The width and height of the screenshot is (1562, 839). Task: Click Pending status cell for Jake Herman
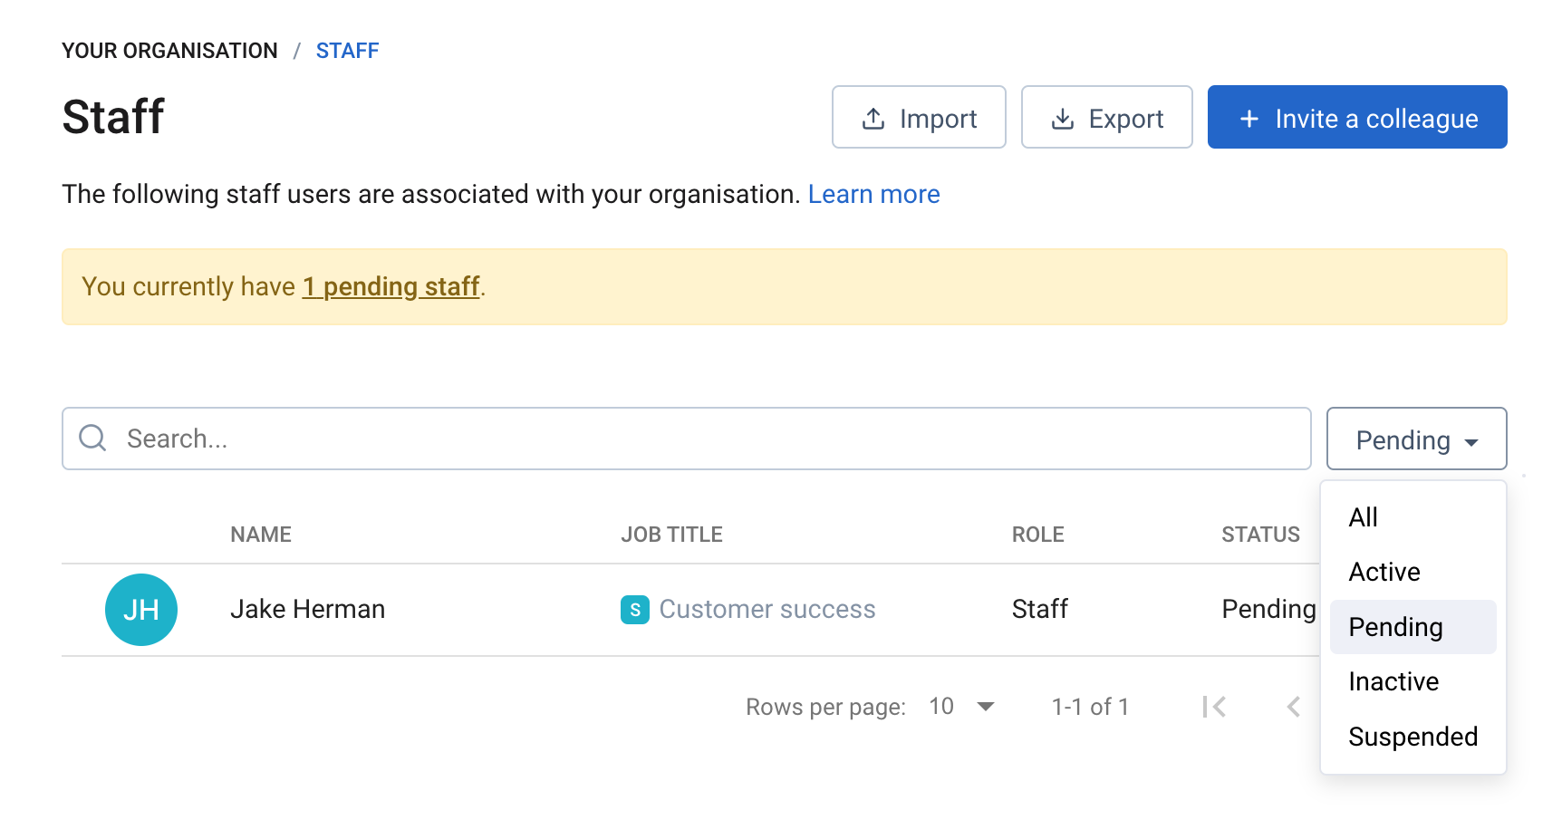point(1268,609)
